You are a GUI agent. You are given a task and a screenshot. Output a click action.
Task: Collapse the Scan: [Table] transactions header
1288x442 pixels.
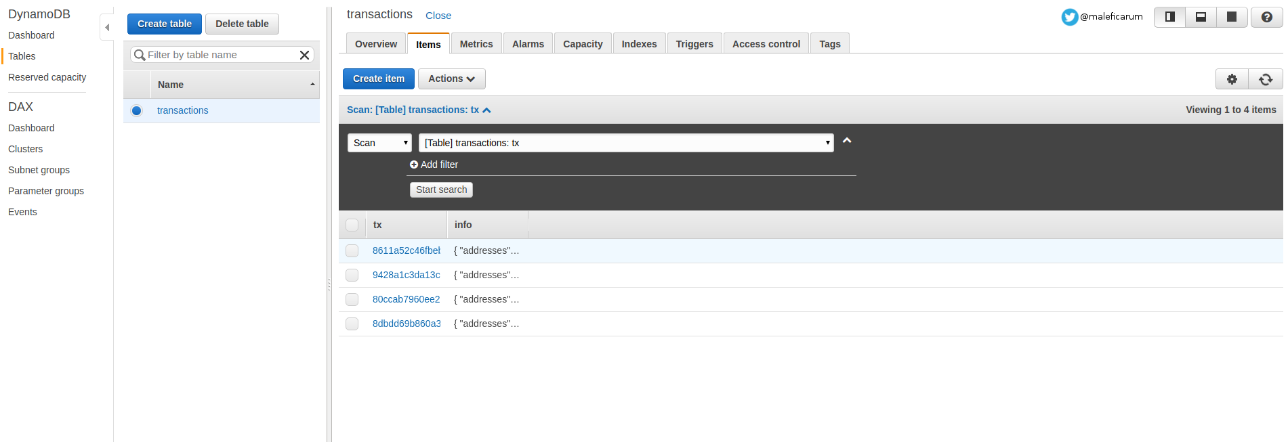pyautogui.click(x=419, y=110)
